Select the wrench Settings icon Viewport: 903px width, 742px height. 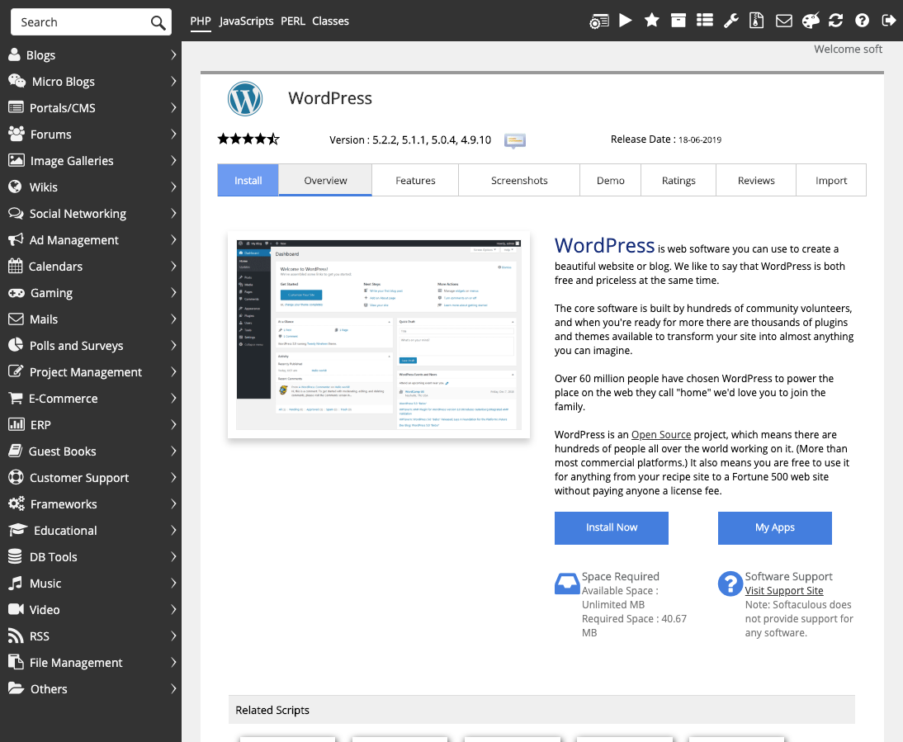point(730,20)
